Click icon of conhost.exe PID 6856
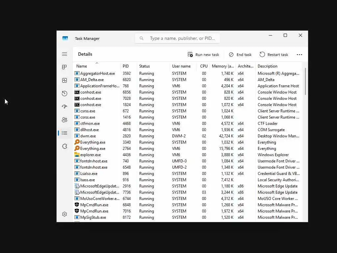 (x=77, y=92)
